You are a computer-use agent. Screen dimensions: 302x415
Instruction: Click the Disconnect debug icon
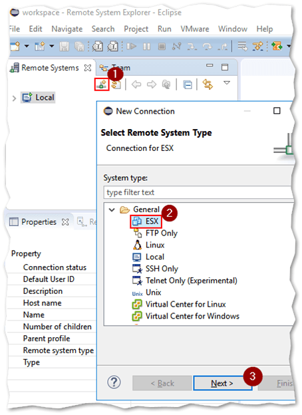(x=176, y=47)
